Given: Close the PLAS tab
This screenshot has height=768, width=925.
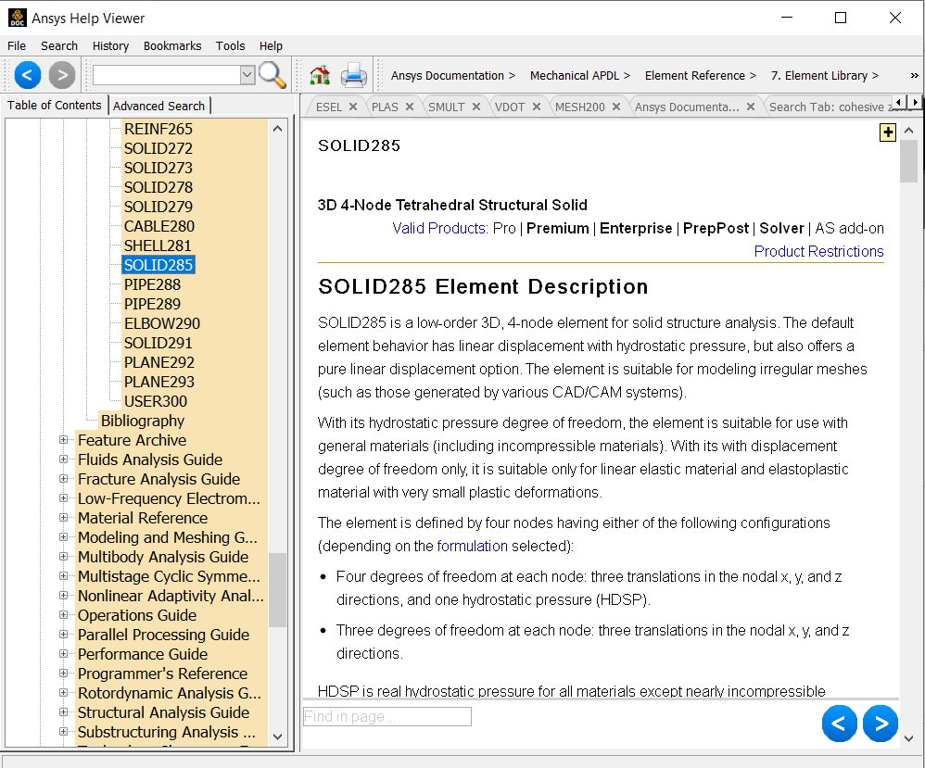Looking at the screenshot, I should pyautogui.click(x=410, y=107).
